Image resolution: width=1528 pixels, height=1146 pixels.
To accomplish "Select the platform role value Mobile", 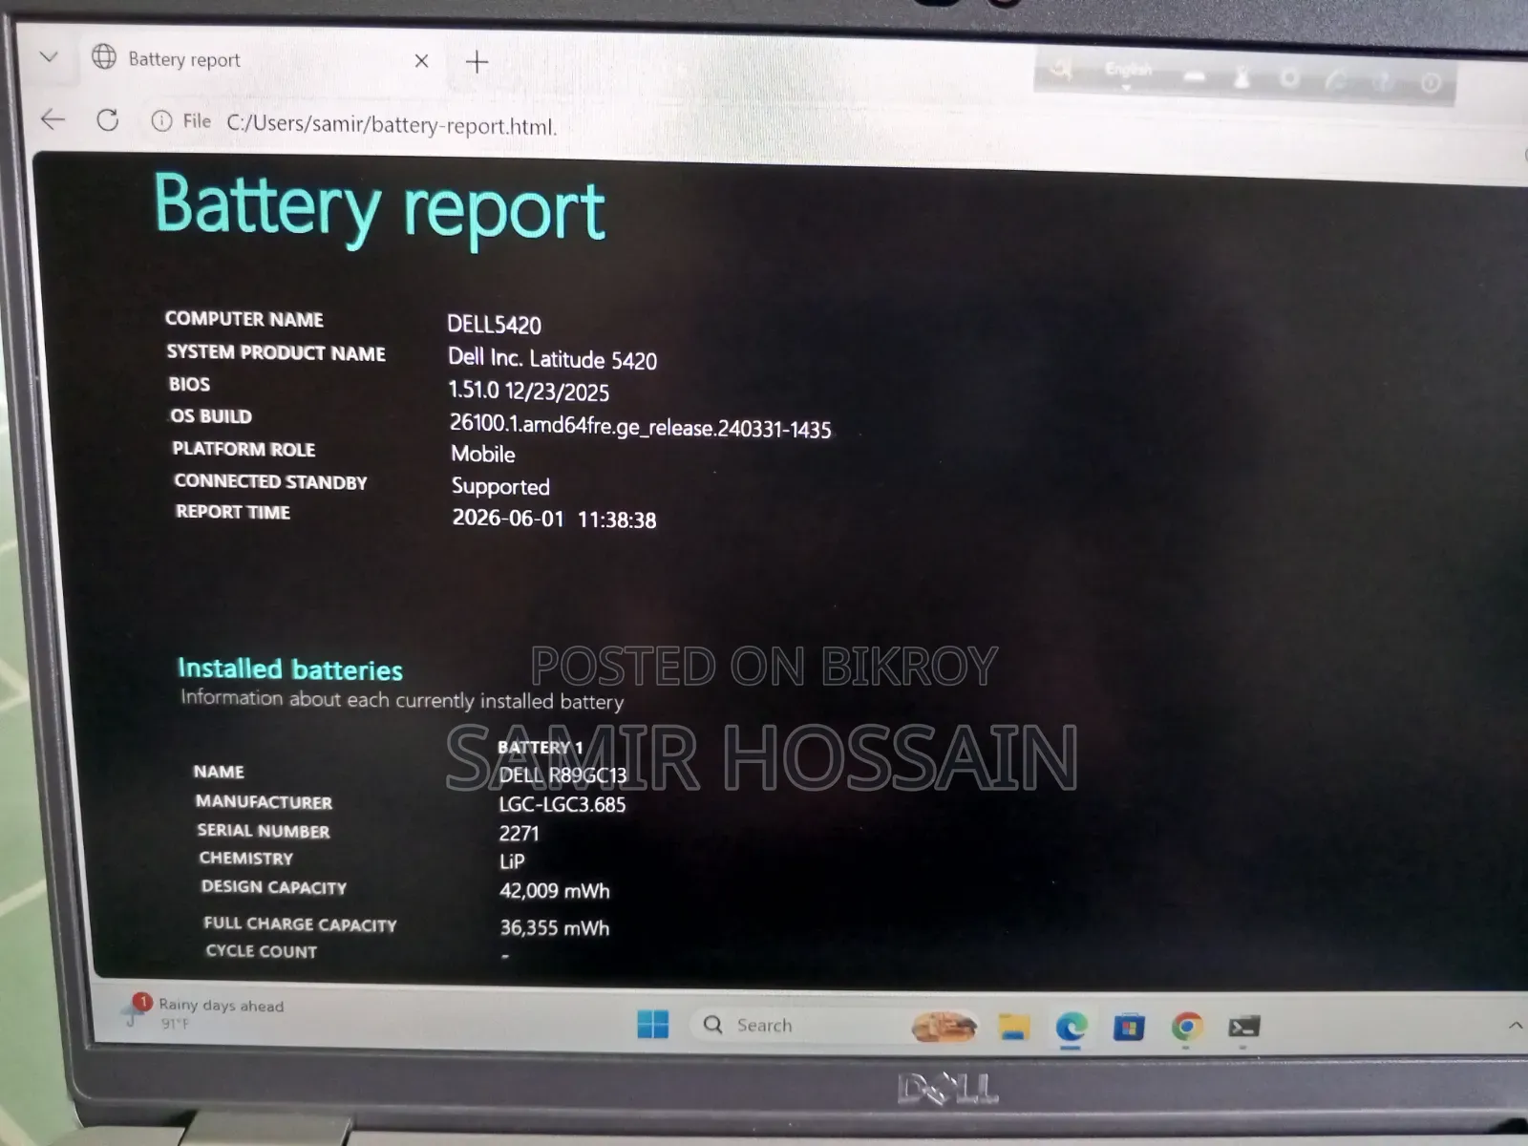I will point(483,455).
